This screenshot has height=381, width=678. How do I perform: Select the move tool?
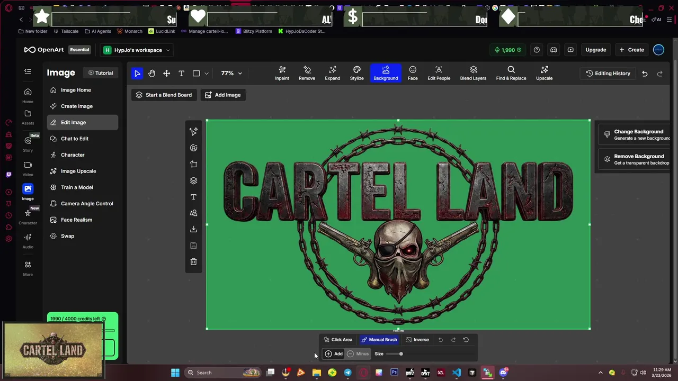point(166,74)
